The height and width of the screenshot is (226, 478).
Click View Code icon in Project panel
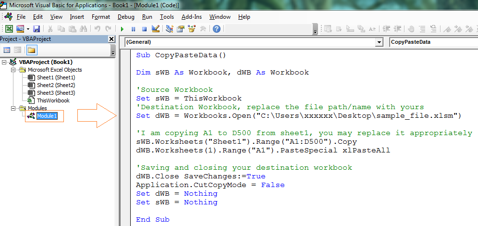[x=7, y=50]
